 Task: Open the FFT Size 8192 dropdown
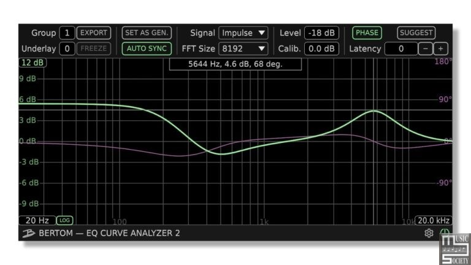click(243, 48)
